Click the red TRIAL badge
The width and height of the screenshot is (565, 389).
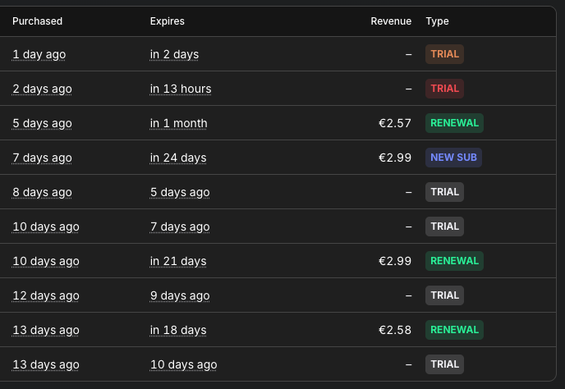[x=444, y=89]
